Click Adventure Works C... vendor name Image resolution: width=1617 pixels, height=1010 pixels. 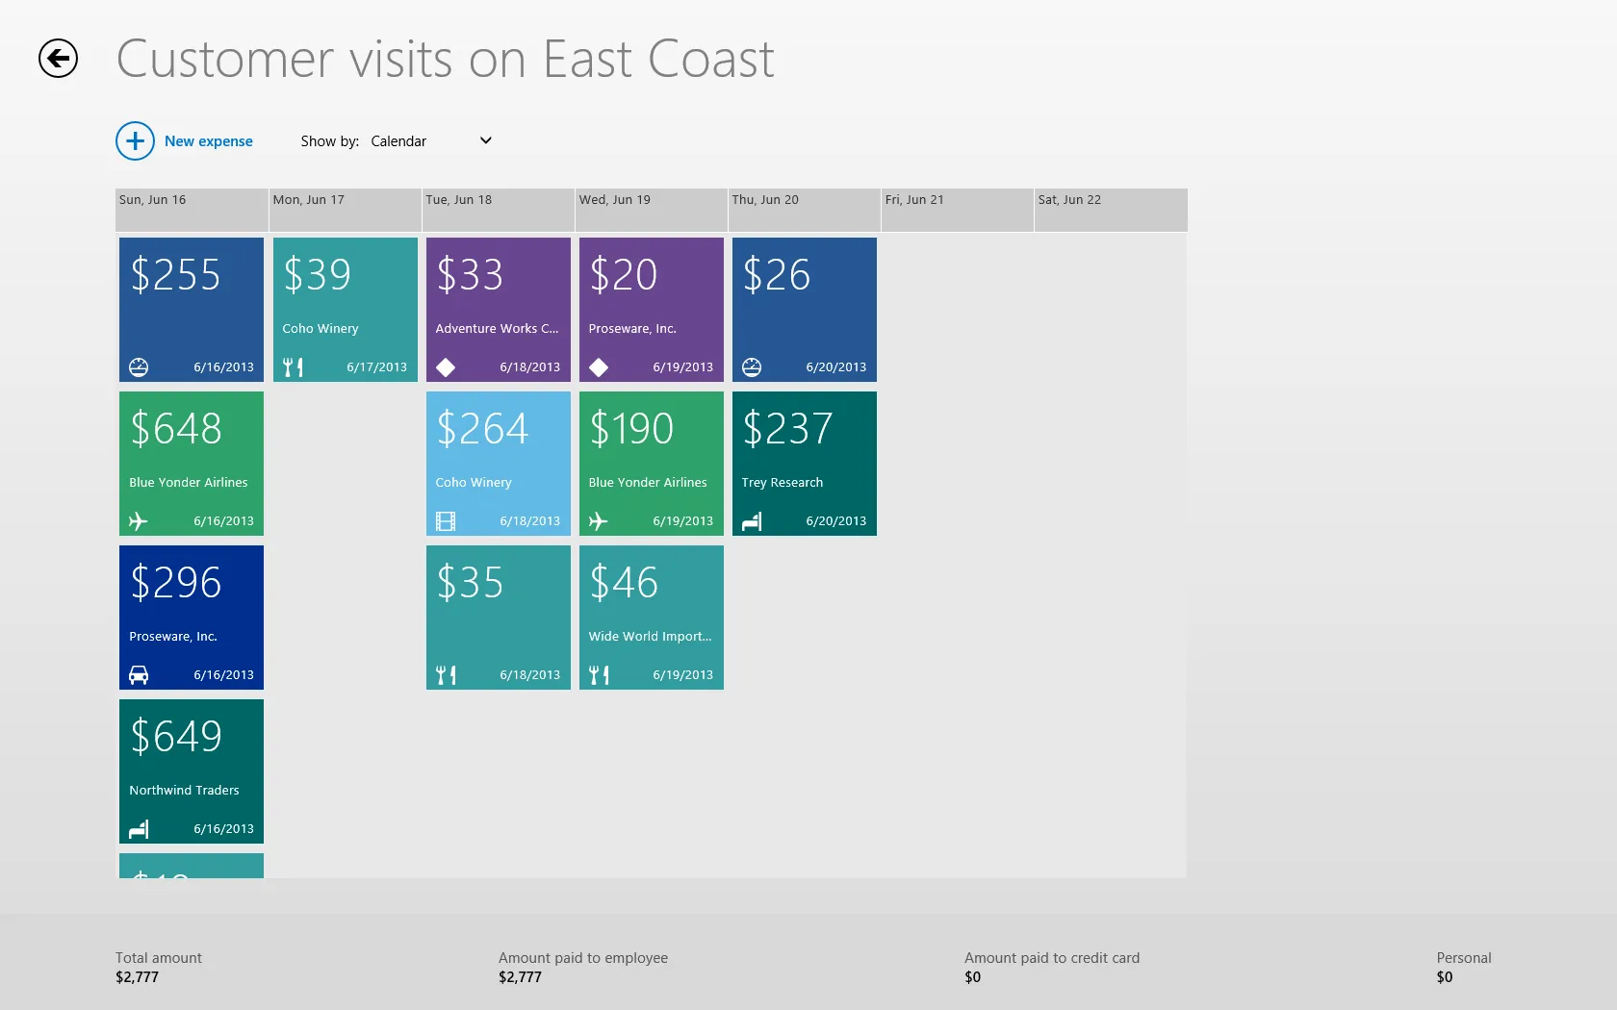click(x=497, y=329)
